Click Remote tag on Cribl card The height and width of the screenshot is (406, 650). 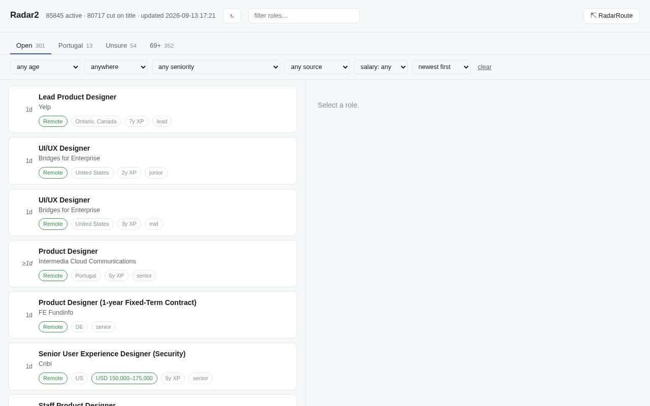53,378
